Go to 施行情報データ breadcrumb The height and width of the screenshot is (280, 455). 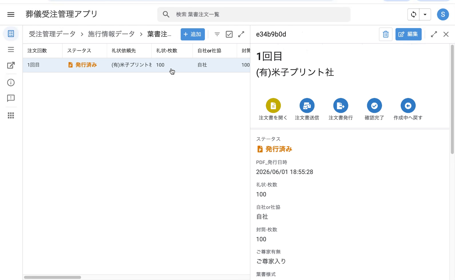(111, 34)
